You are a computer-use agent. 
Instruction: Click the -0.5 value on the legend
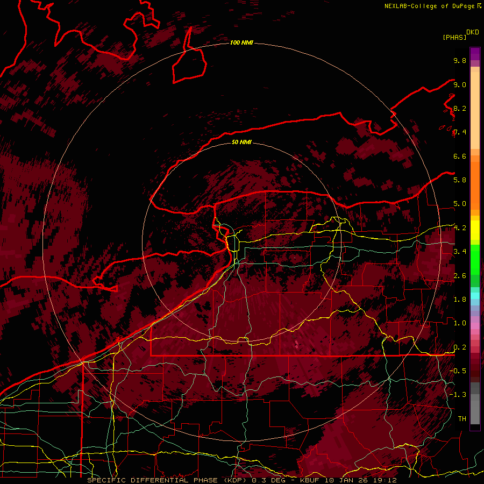point(458,371)
